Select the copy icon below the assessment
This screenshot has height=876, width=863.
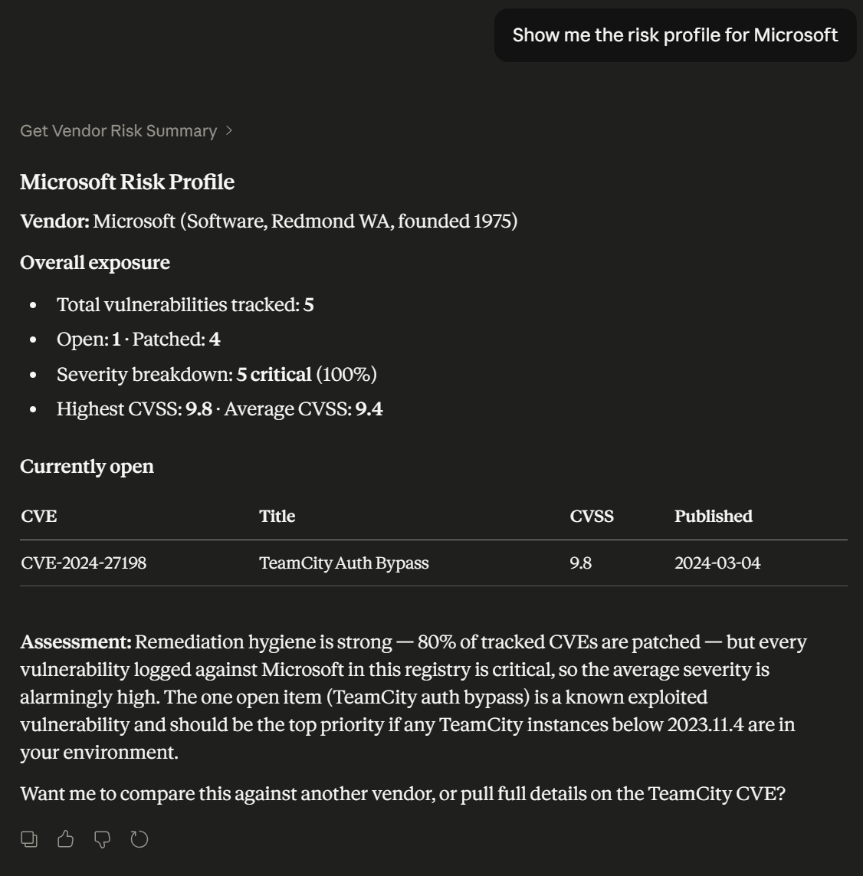point(29,838)
